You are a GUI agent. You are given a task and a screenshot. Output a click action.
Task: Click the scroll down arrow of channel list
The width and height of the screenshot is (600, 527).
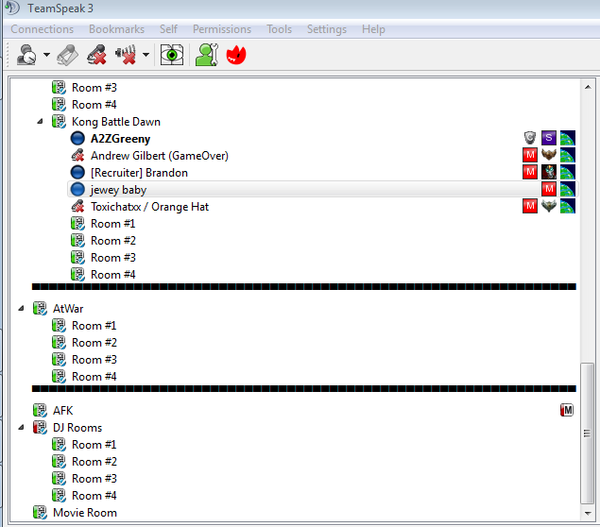point(588,513)
